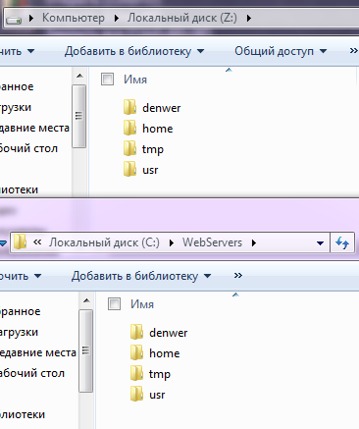The height and width of the screenshot is (429, 359).
Task: Click Локальный диск (C:) breadcrumb
Action: (104, 242)
